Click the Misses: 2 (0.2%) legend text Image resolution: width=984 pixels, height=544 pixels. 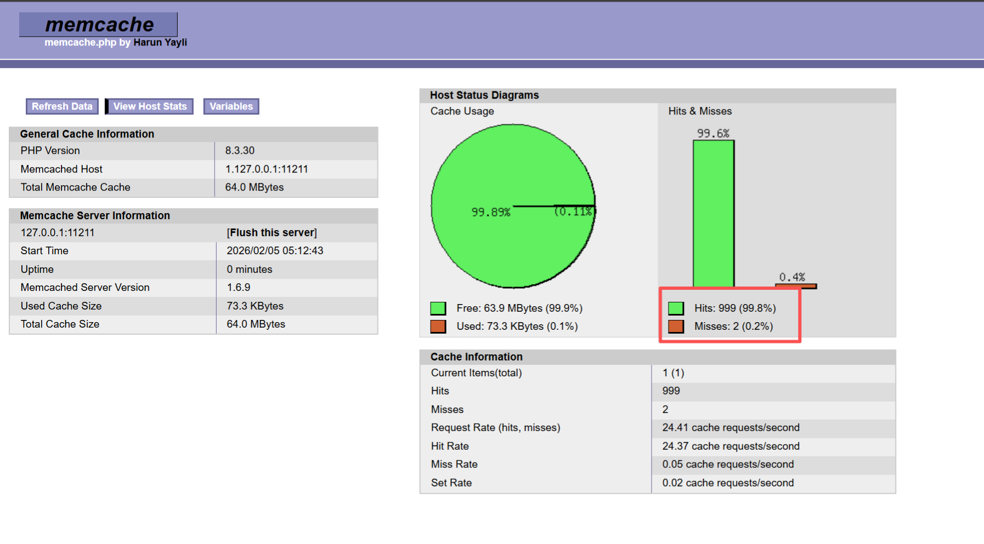point(733,327)
